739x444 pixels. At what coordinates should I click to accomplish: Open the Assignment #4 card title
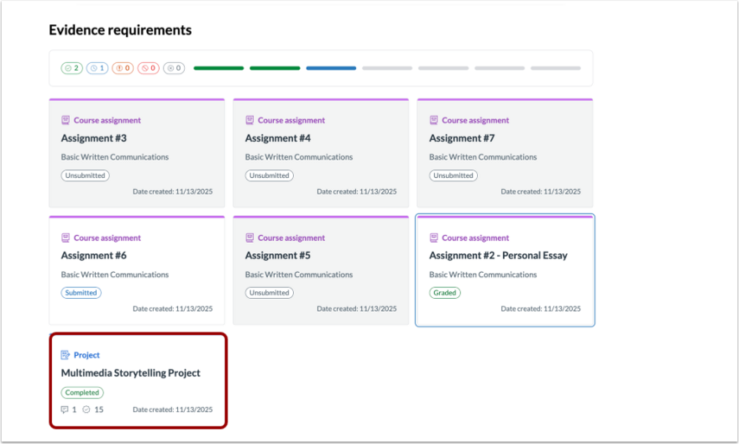click(x=277, y=138)
